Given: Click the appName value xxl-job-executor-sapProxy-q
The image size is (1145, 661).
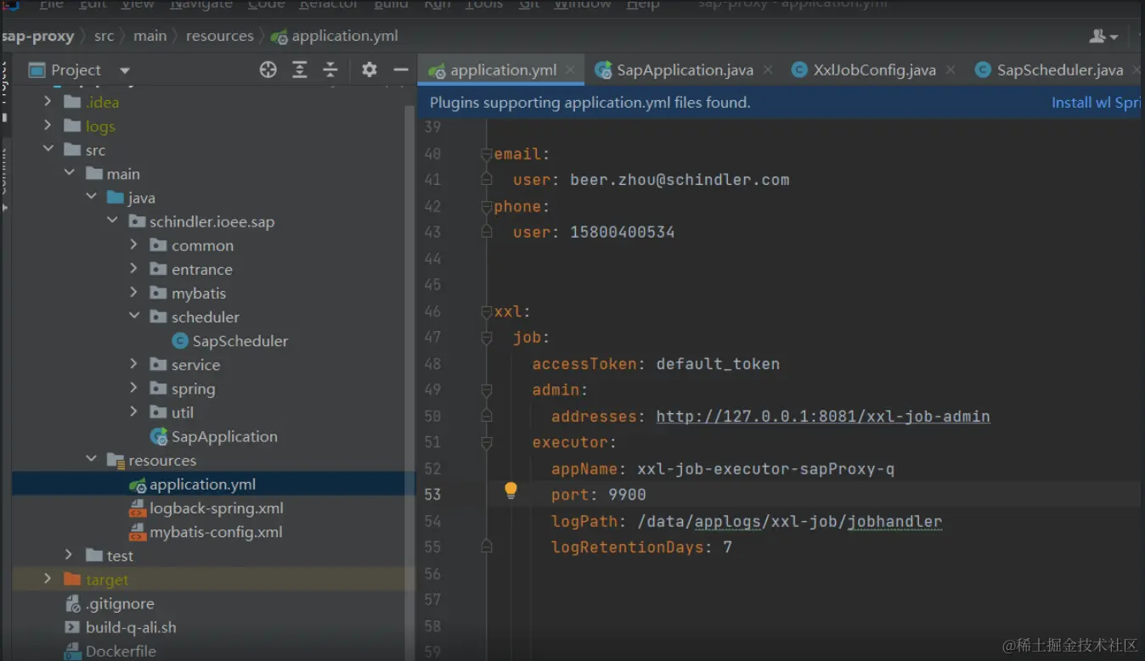Looking at the screenshot, I should click(x=766, y=468).
